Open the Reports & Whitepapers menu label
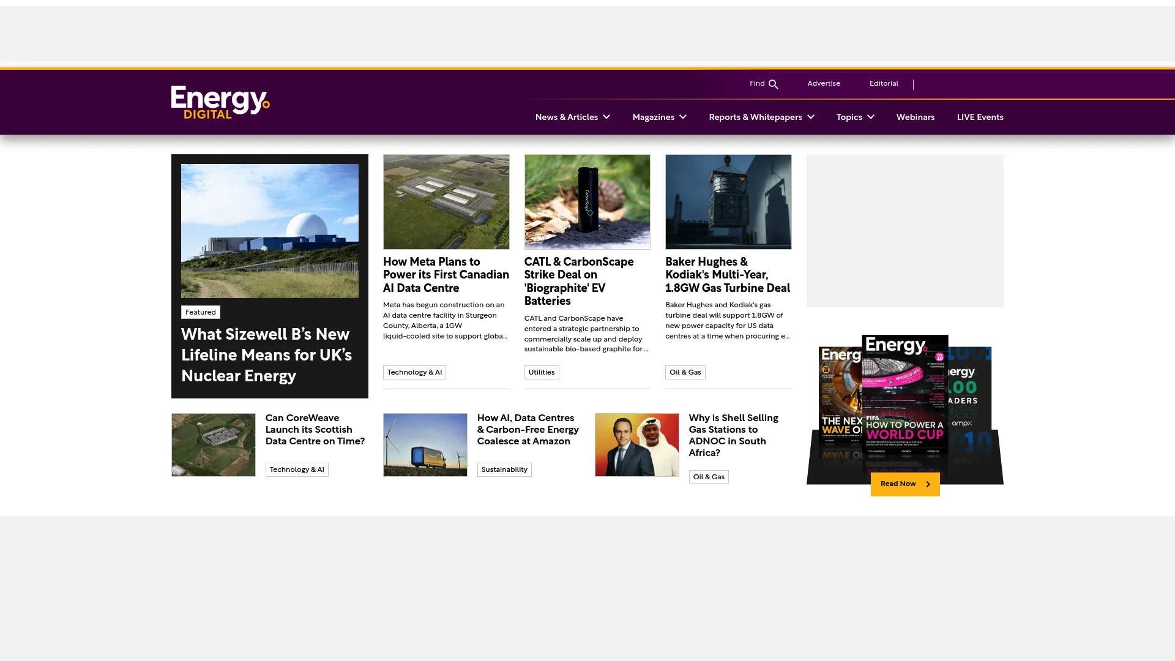The image size is (1175, 661). pyautogui.click(x=756, y=117)
